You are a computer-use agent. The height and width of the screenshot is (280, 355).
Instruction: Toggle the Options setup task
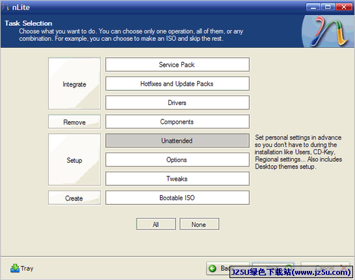[x=177, y=159]
